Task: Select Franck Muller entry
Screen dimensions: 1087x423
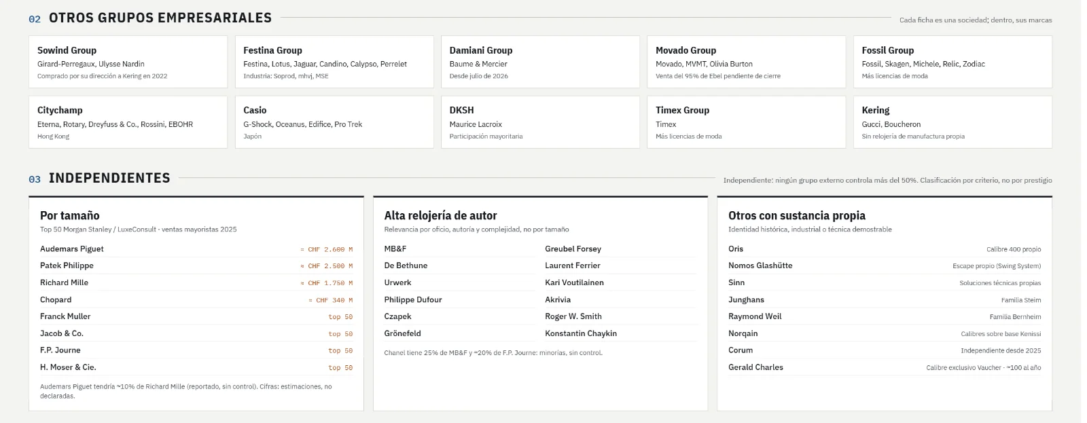Action: coord(65,316)
